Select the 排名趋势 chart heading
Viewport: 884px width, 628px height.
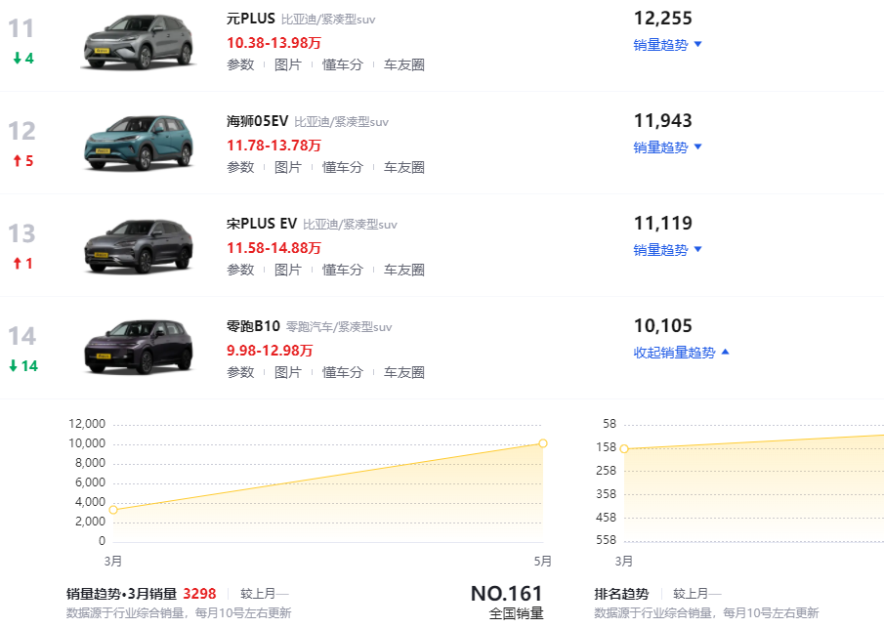(x=621, y=594)
